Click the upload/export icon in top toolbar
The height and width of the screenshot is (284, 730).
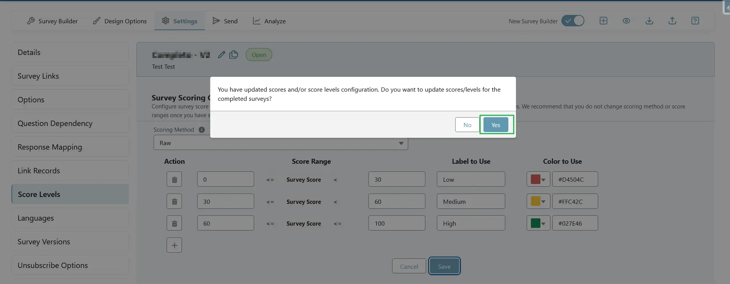point(672,21)
